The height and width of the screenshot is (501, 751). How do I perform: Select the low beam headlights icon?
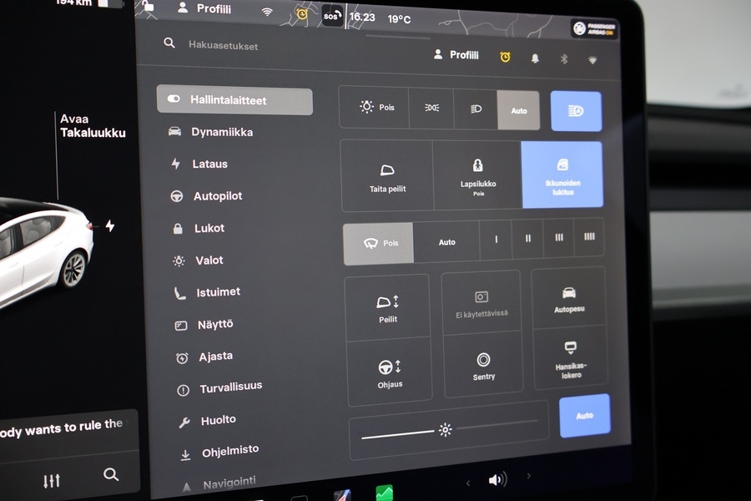click(x=476, y=109)
